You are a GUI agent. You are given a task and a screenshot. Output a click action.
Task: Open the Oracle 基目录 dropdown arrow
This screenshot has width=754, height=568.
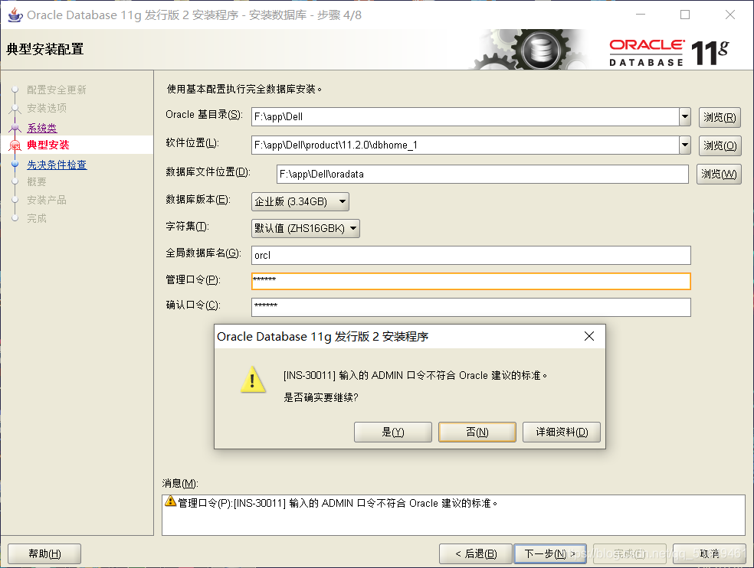pyautogui.click(x=685, y=117)
